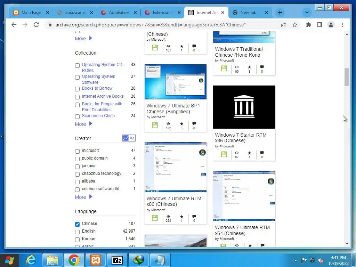Open 7-Zip from the taskbar

(117, 260)
